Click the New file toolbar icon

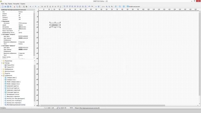3,7
